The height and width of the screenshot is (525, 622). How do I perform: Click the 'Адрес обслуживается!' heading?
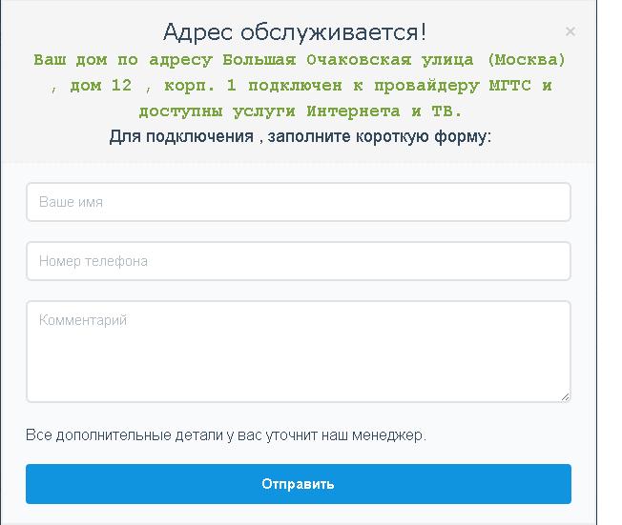295,31
